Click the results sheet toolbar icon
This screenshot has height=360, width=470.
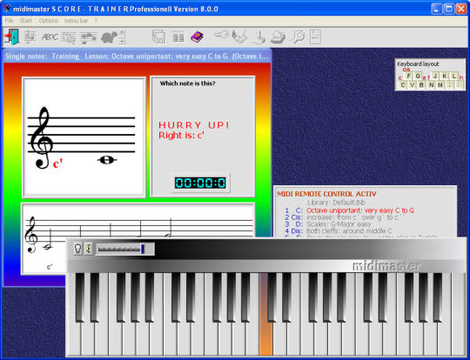315,37
